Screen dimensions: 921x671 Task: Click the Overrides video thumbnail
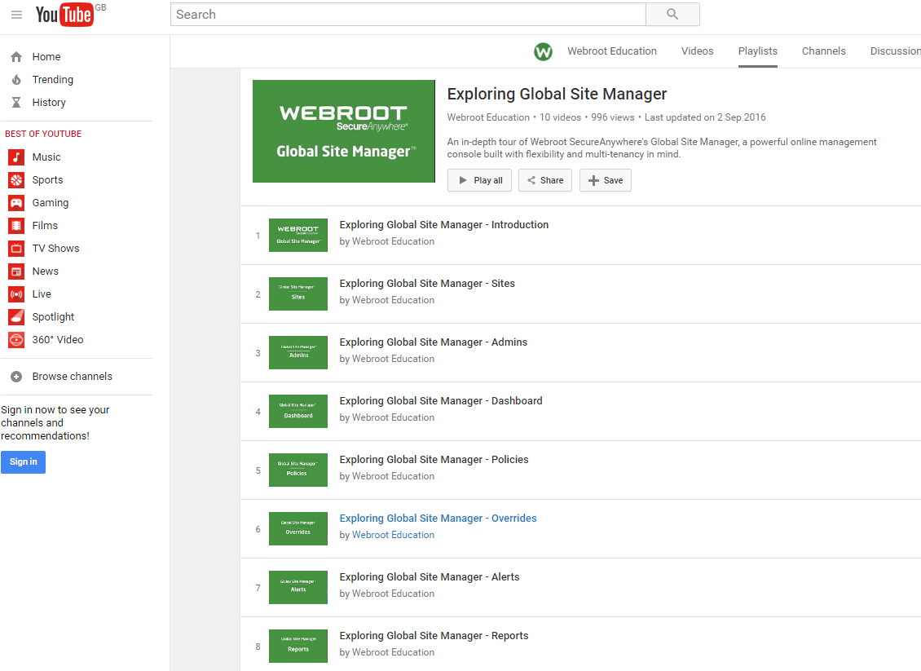[x=298, y=529]
